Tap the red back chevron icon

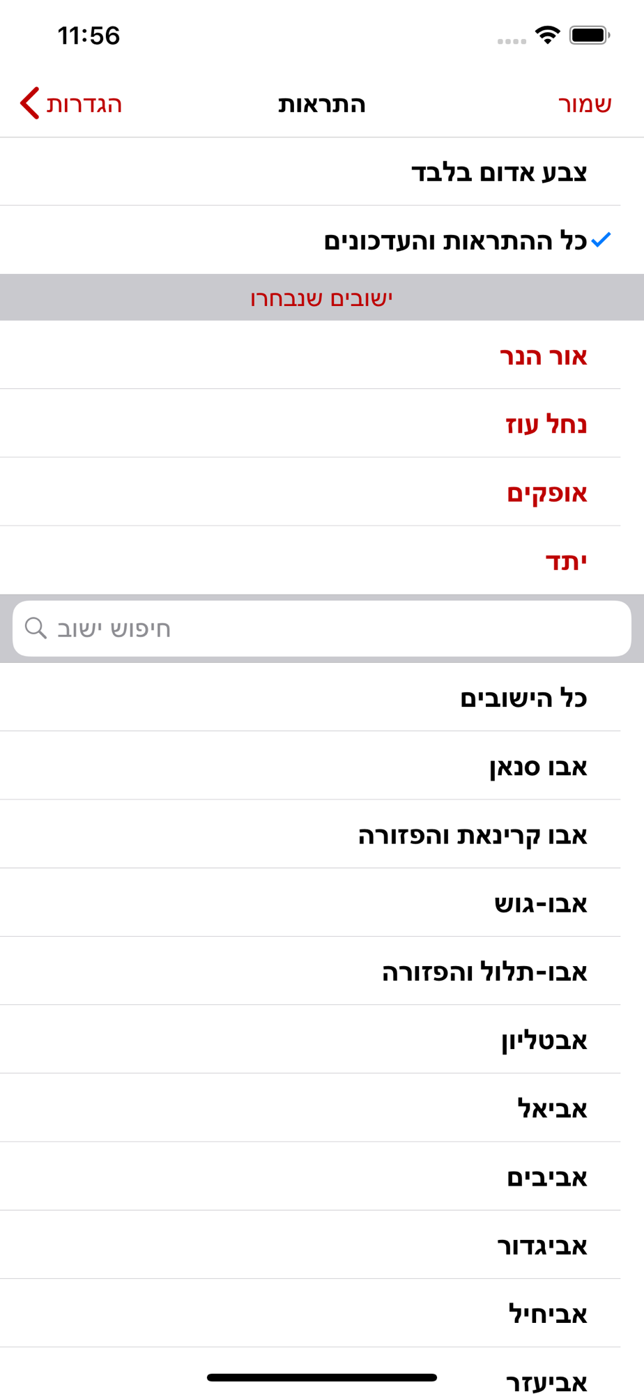(29, 104)
